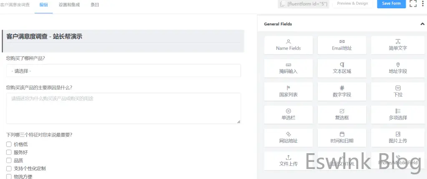The height and width of the screenshot is (179, 427).
Task: Switch to the 设置和集成 tab
Action: pos(68,4)
